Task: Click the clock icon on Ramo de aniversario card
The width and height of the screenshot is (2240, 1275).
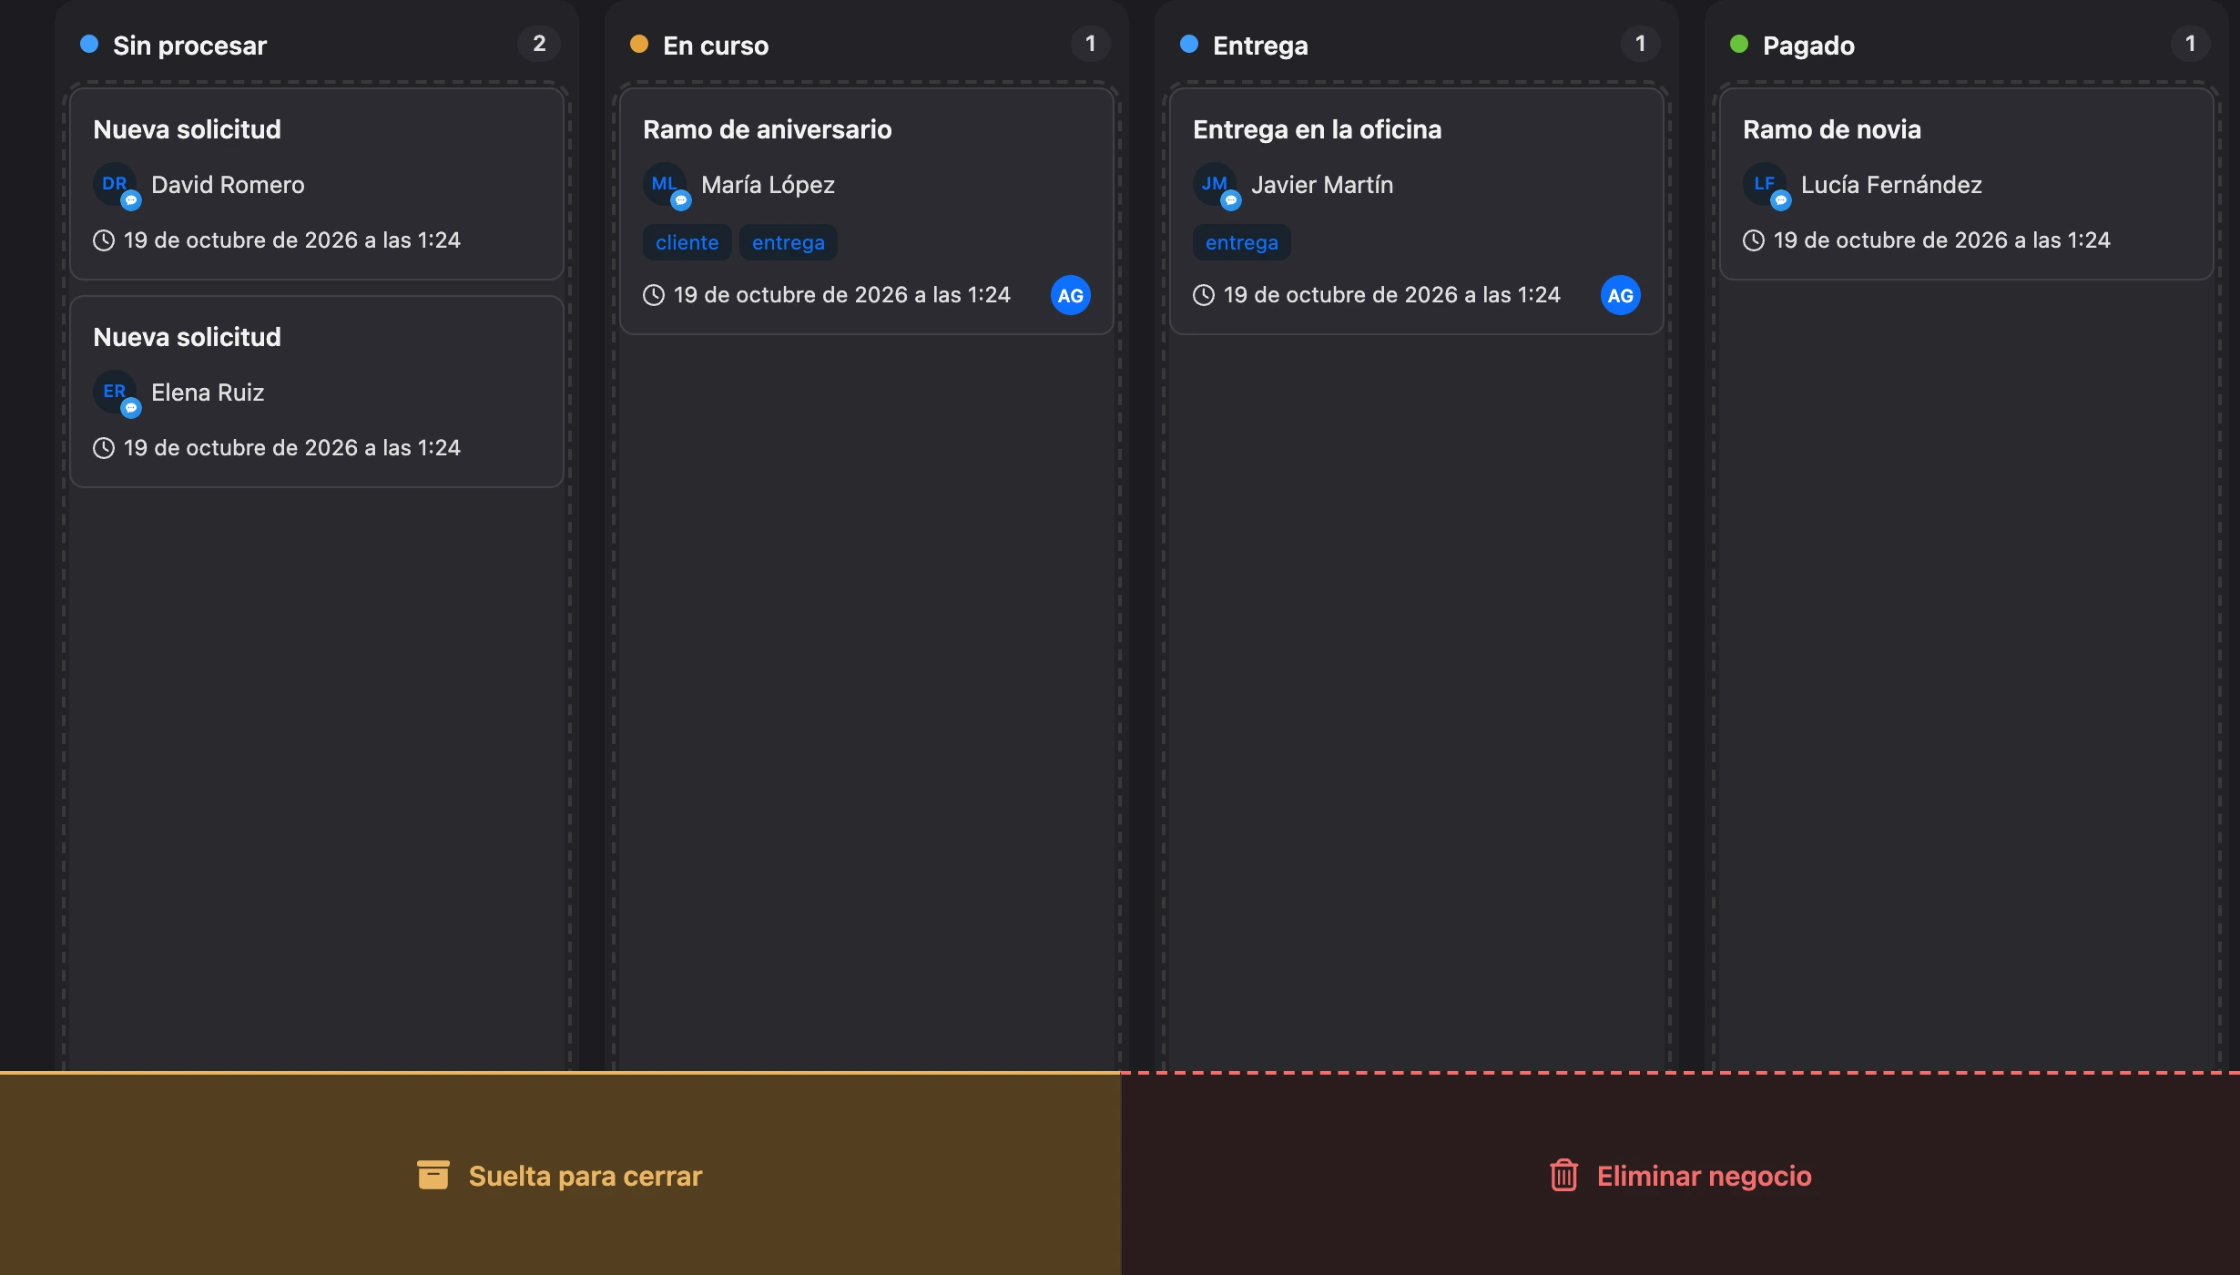Action: click(654, 295)
